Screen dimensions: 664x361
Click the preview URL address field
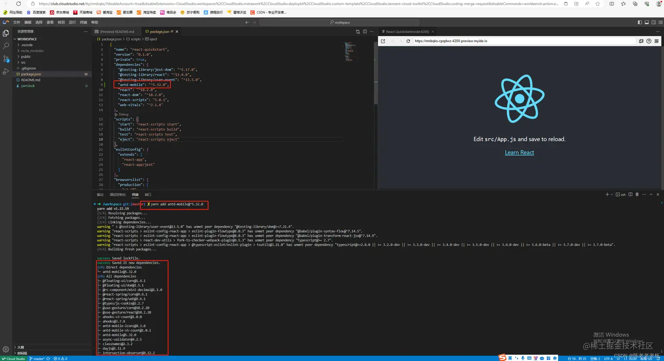(x=524, y=41)
